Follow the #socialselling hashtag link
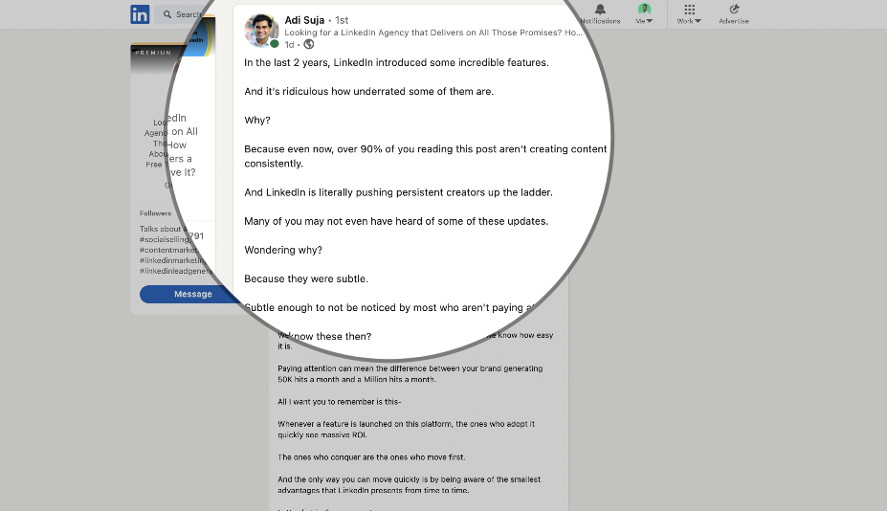Screen dimensions: 887x511 click(163, 239)
